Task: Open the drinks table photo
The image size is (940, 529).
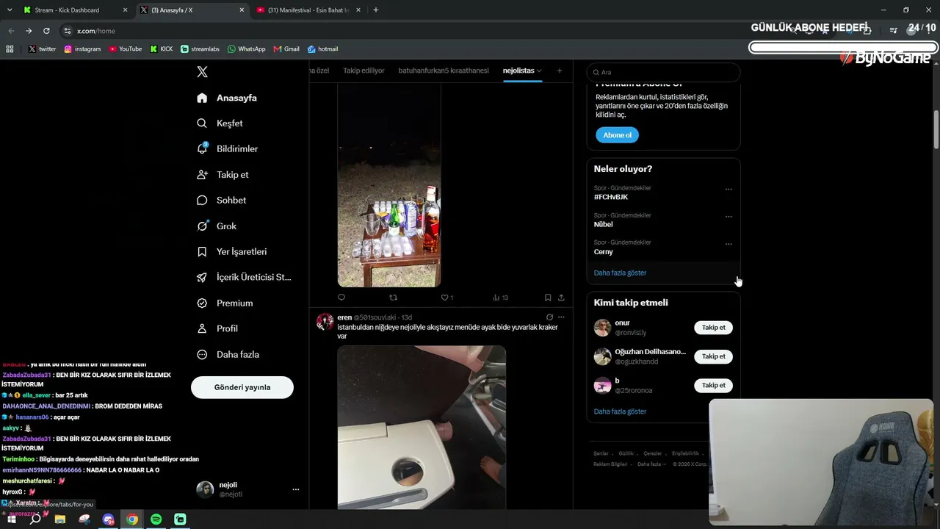Action: pos(389,185)
